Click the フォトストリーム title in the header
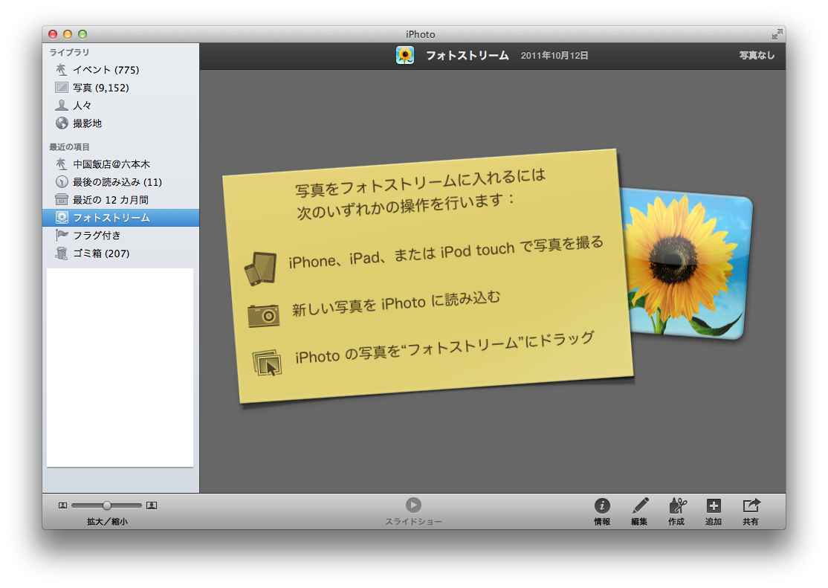Image resolution: width=828 pixels, height=588 pixels. pos(468,56)
